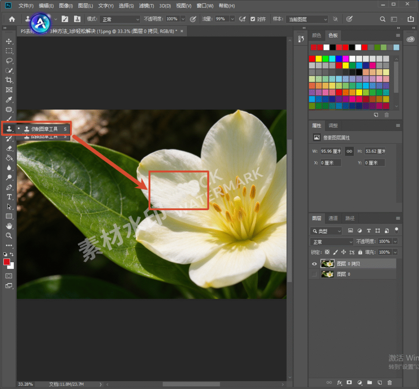This screenshot has width=419, height=389.
Task: Select the Crop tool
Action: 9,80
